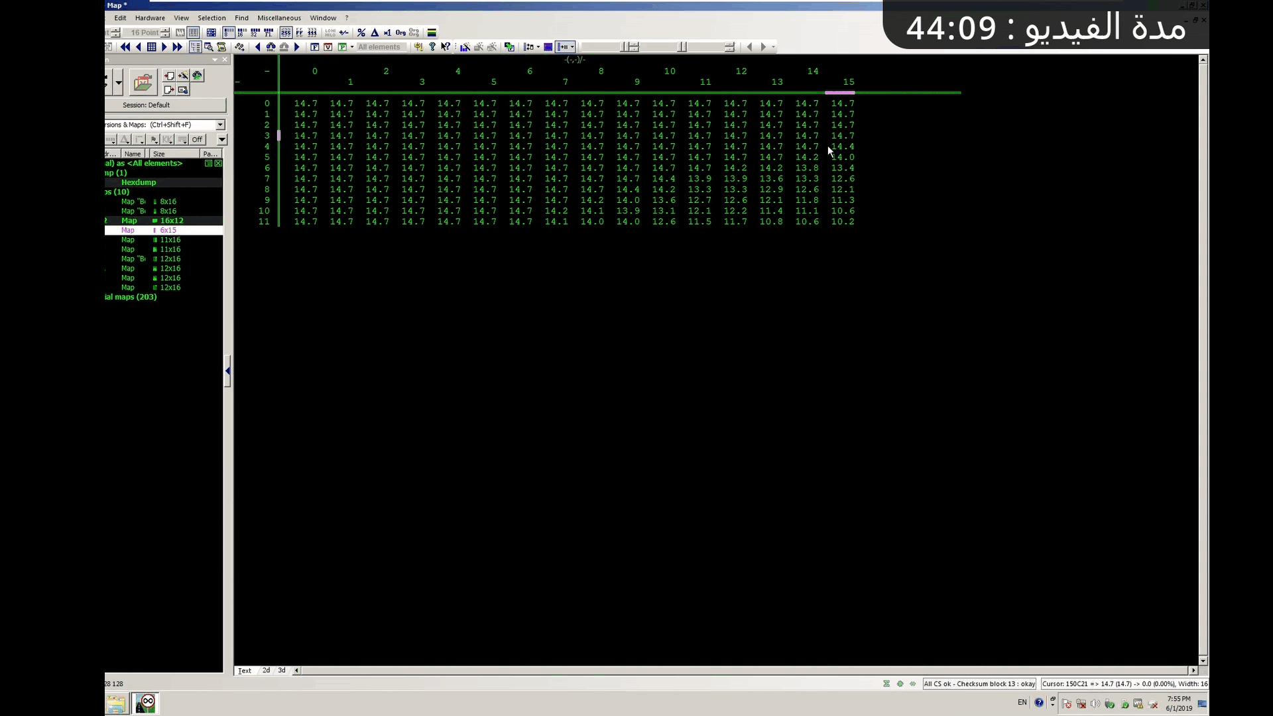Toggle the Off filter button
The image size is (1273, 716).
point(197,140)
